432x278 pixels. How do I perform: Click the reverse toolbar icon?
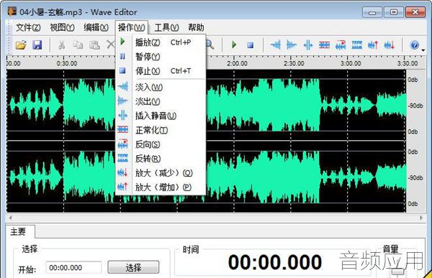(x=341, y=45)
